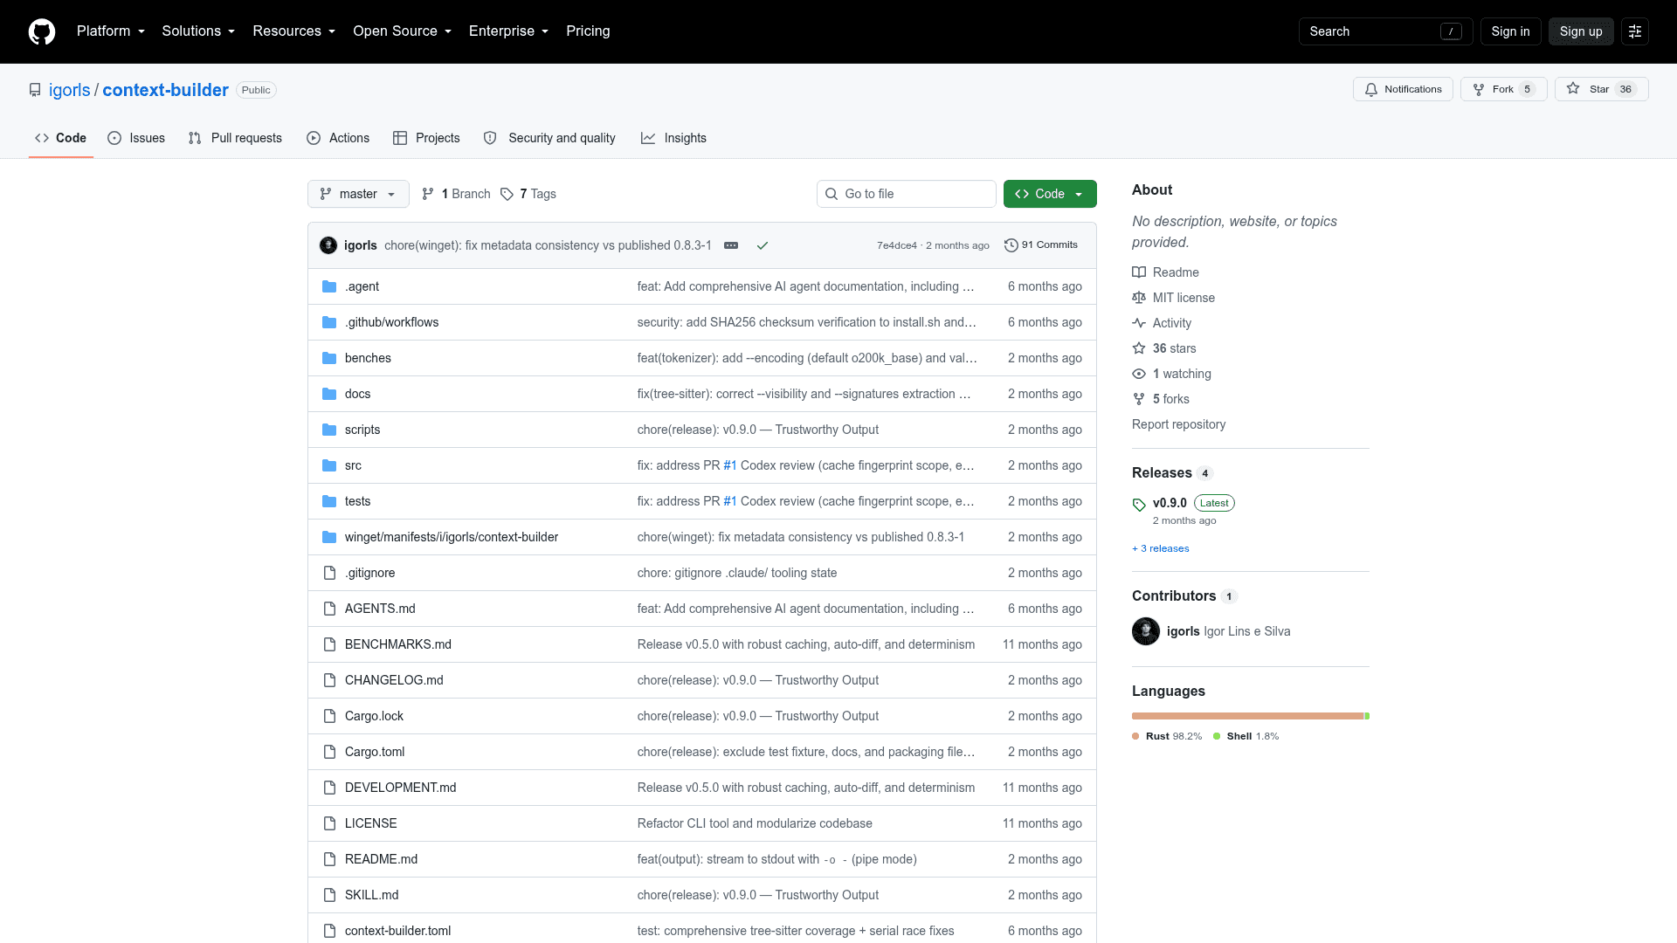Open CHANGELOG.md file

point(394,680)
